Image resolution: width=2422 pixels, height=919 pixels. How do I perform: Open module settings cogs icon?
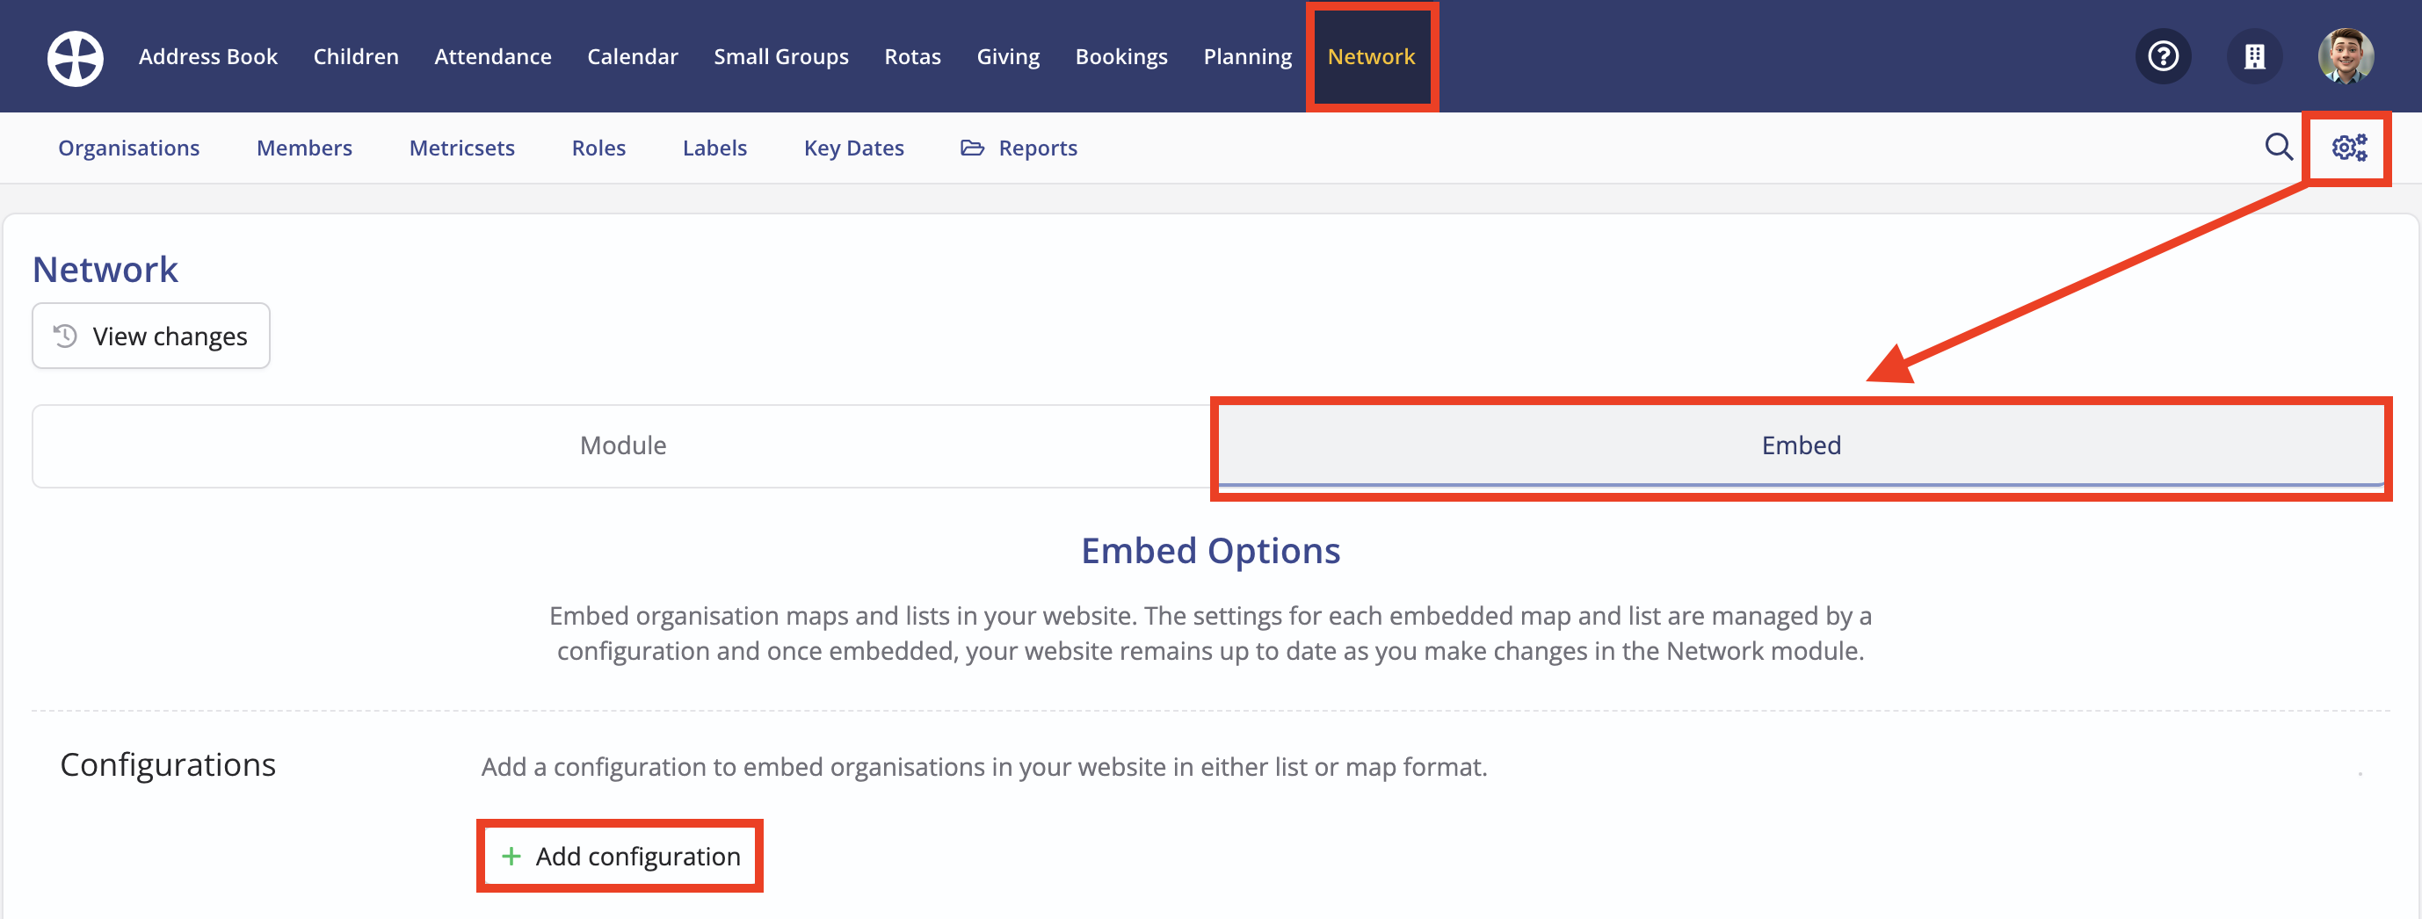coord(2349,148)
